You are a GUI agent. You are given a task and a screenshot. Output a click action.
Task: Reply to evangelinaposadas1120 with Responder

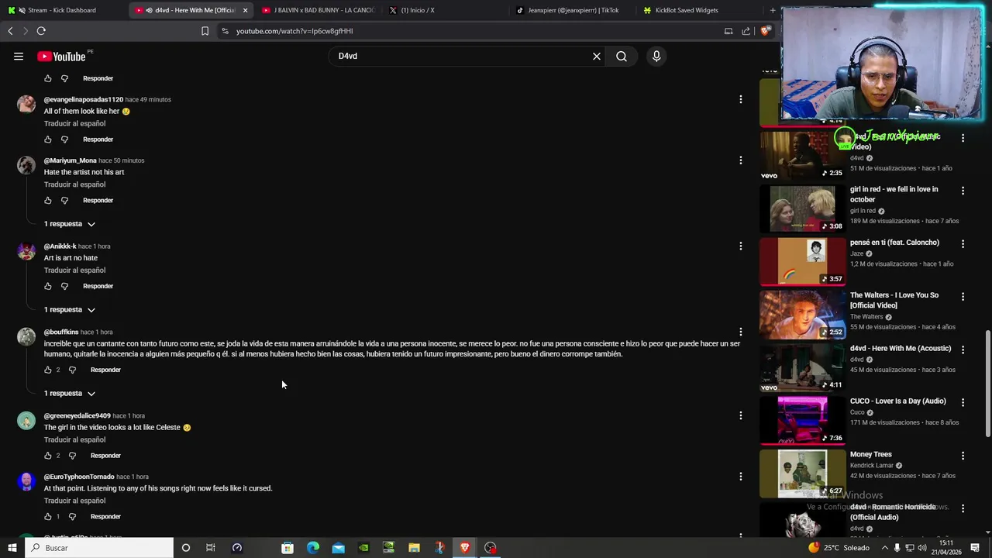pos(98,139)
